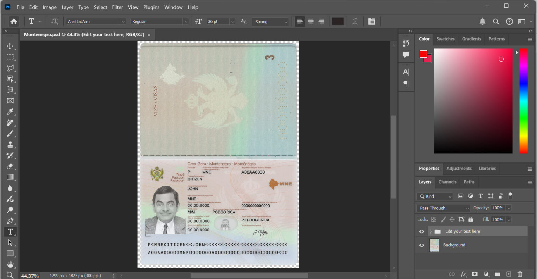Open the File menu
Image resolution: width=537 pixels, height=279 pixels.
pyautogui.click(x=21, y=7)
